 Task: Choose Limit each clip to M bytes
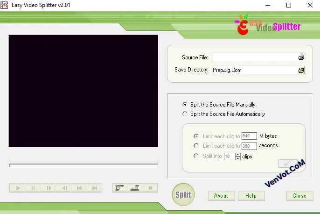pyautogui.click(x=196, y=136)
